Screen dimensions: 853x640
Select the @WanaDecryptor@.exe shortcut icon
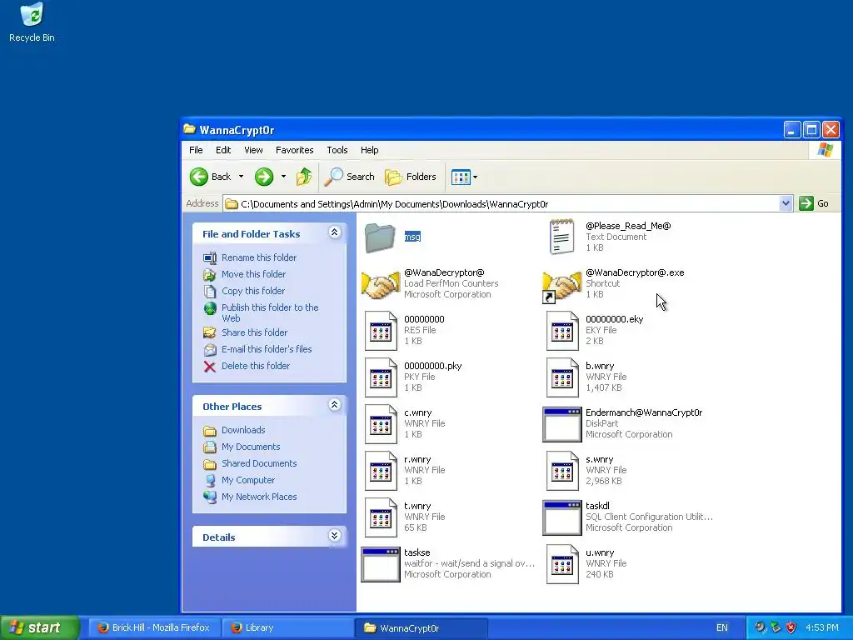tap(561, 285)
